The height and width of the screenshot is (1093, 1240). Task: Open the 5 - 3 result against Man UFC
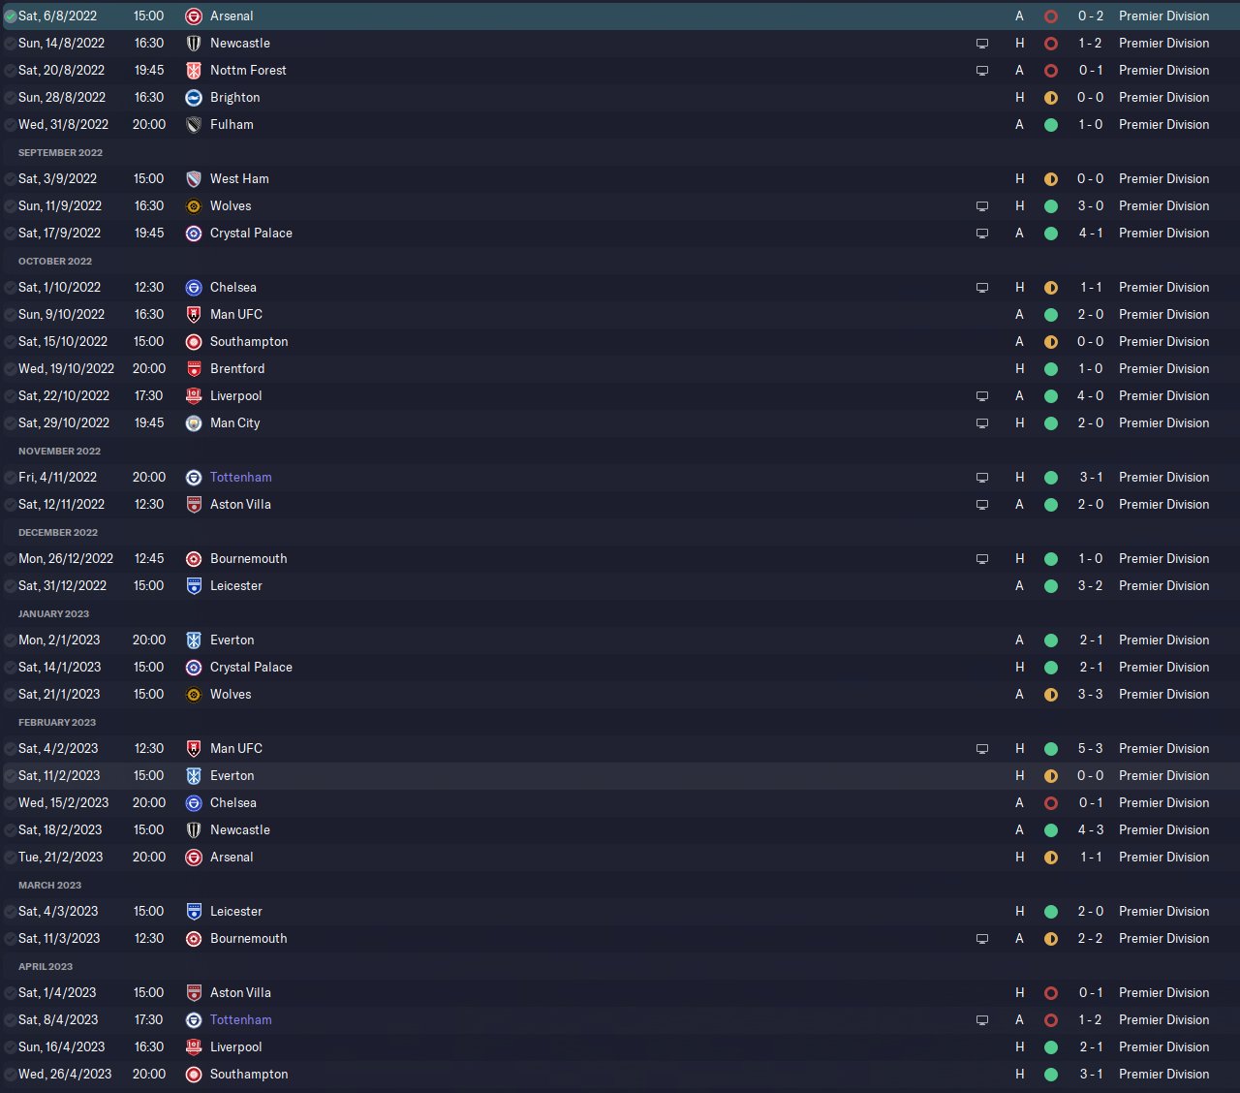point(1090,749)
